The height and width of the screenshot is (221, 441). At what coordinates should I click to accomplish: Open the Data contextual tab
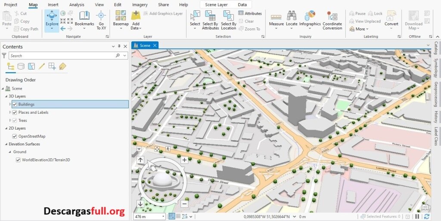(x=242, y=4)
